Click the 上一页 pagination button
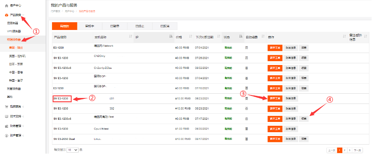Screen dimensions: 372x154 pos(332,150)
